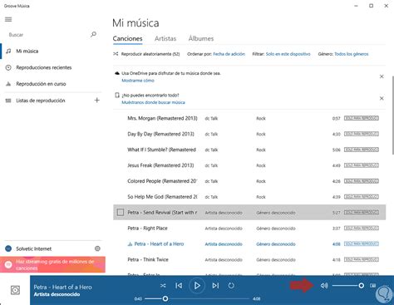
Task: Check the Petra - Send Revival checkbox
Action: (x=121, y=212)
